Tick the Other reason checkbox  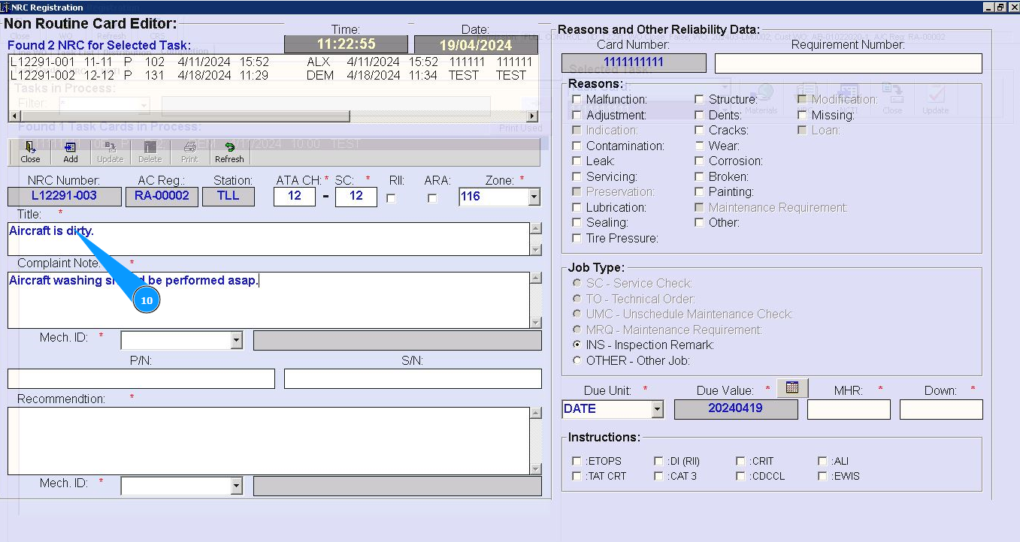(699, 222)
